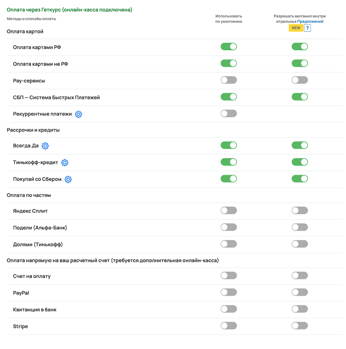
Task: Enable PayPal default toggle
Action: point(228,292)
